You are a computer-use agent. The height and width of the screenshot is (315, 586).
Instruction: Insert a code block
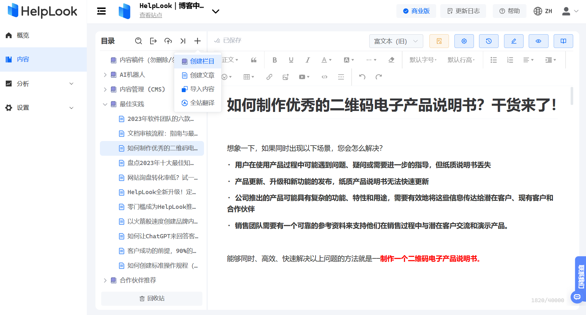click(x=324, y=77)
